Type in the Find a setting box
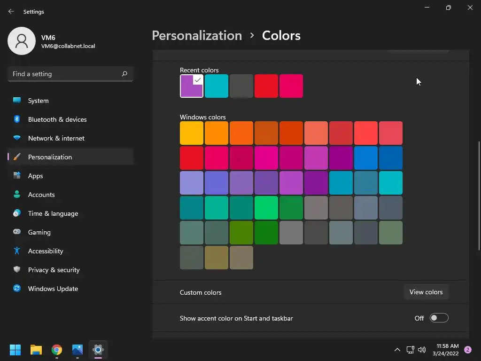Image resolution: width=481 pixels, height=361 pixels. 65,74
